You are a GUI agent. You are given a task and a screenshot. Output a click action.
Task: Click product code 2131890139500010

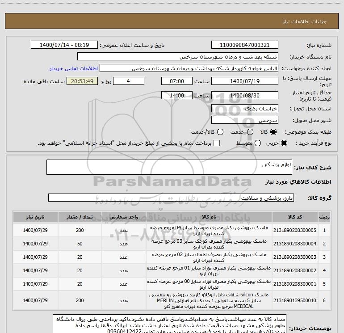click(x=295, y=300)
